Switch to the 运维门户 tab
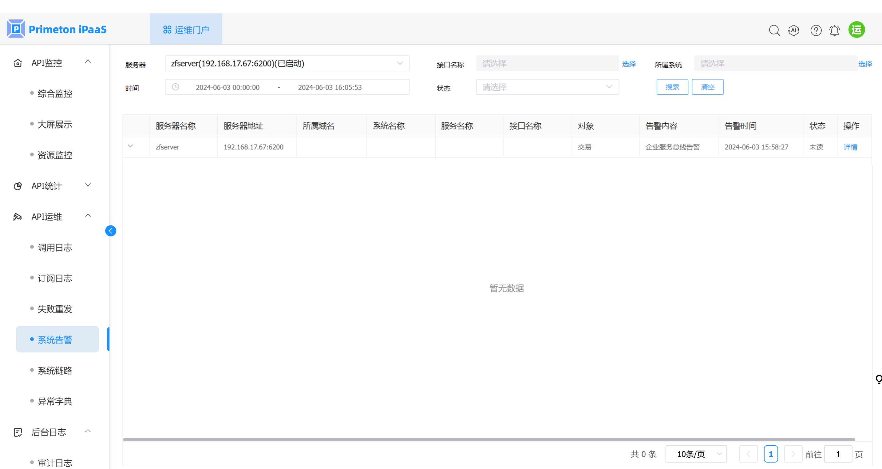Image resolution: width=882 pixels, height=469 pixels. [186, 30]
